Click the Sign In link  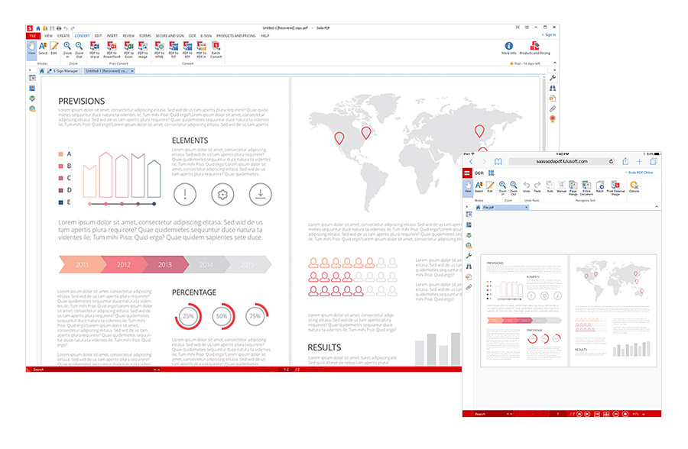[550, 34]
